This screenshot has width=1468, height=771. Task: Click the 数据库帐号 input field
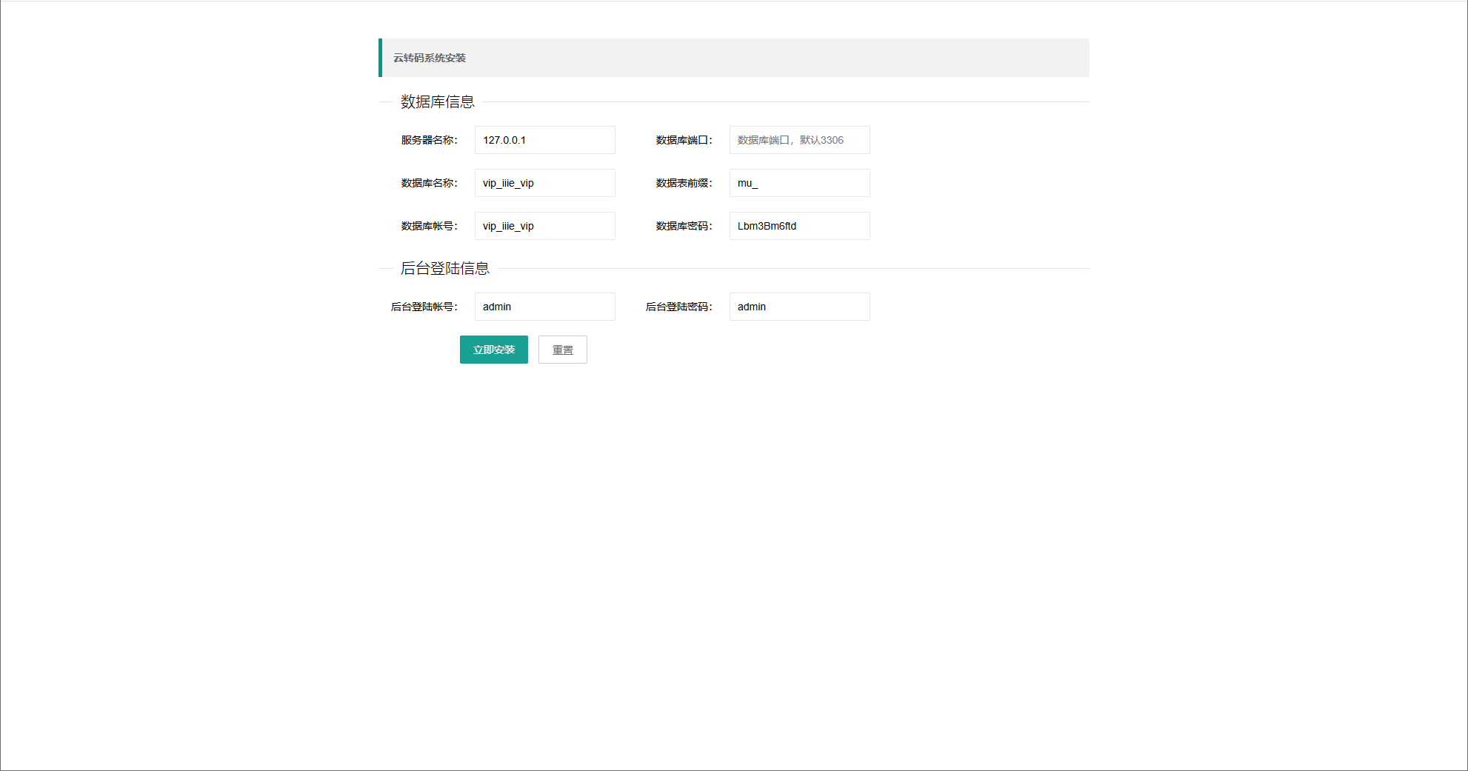click(544, 226)
